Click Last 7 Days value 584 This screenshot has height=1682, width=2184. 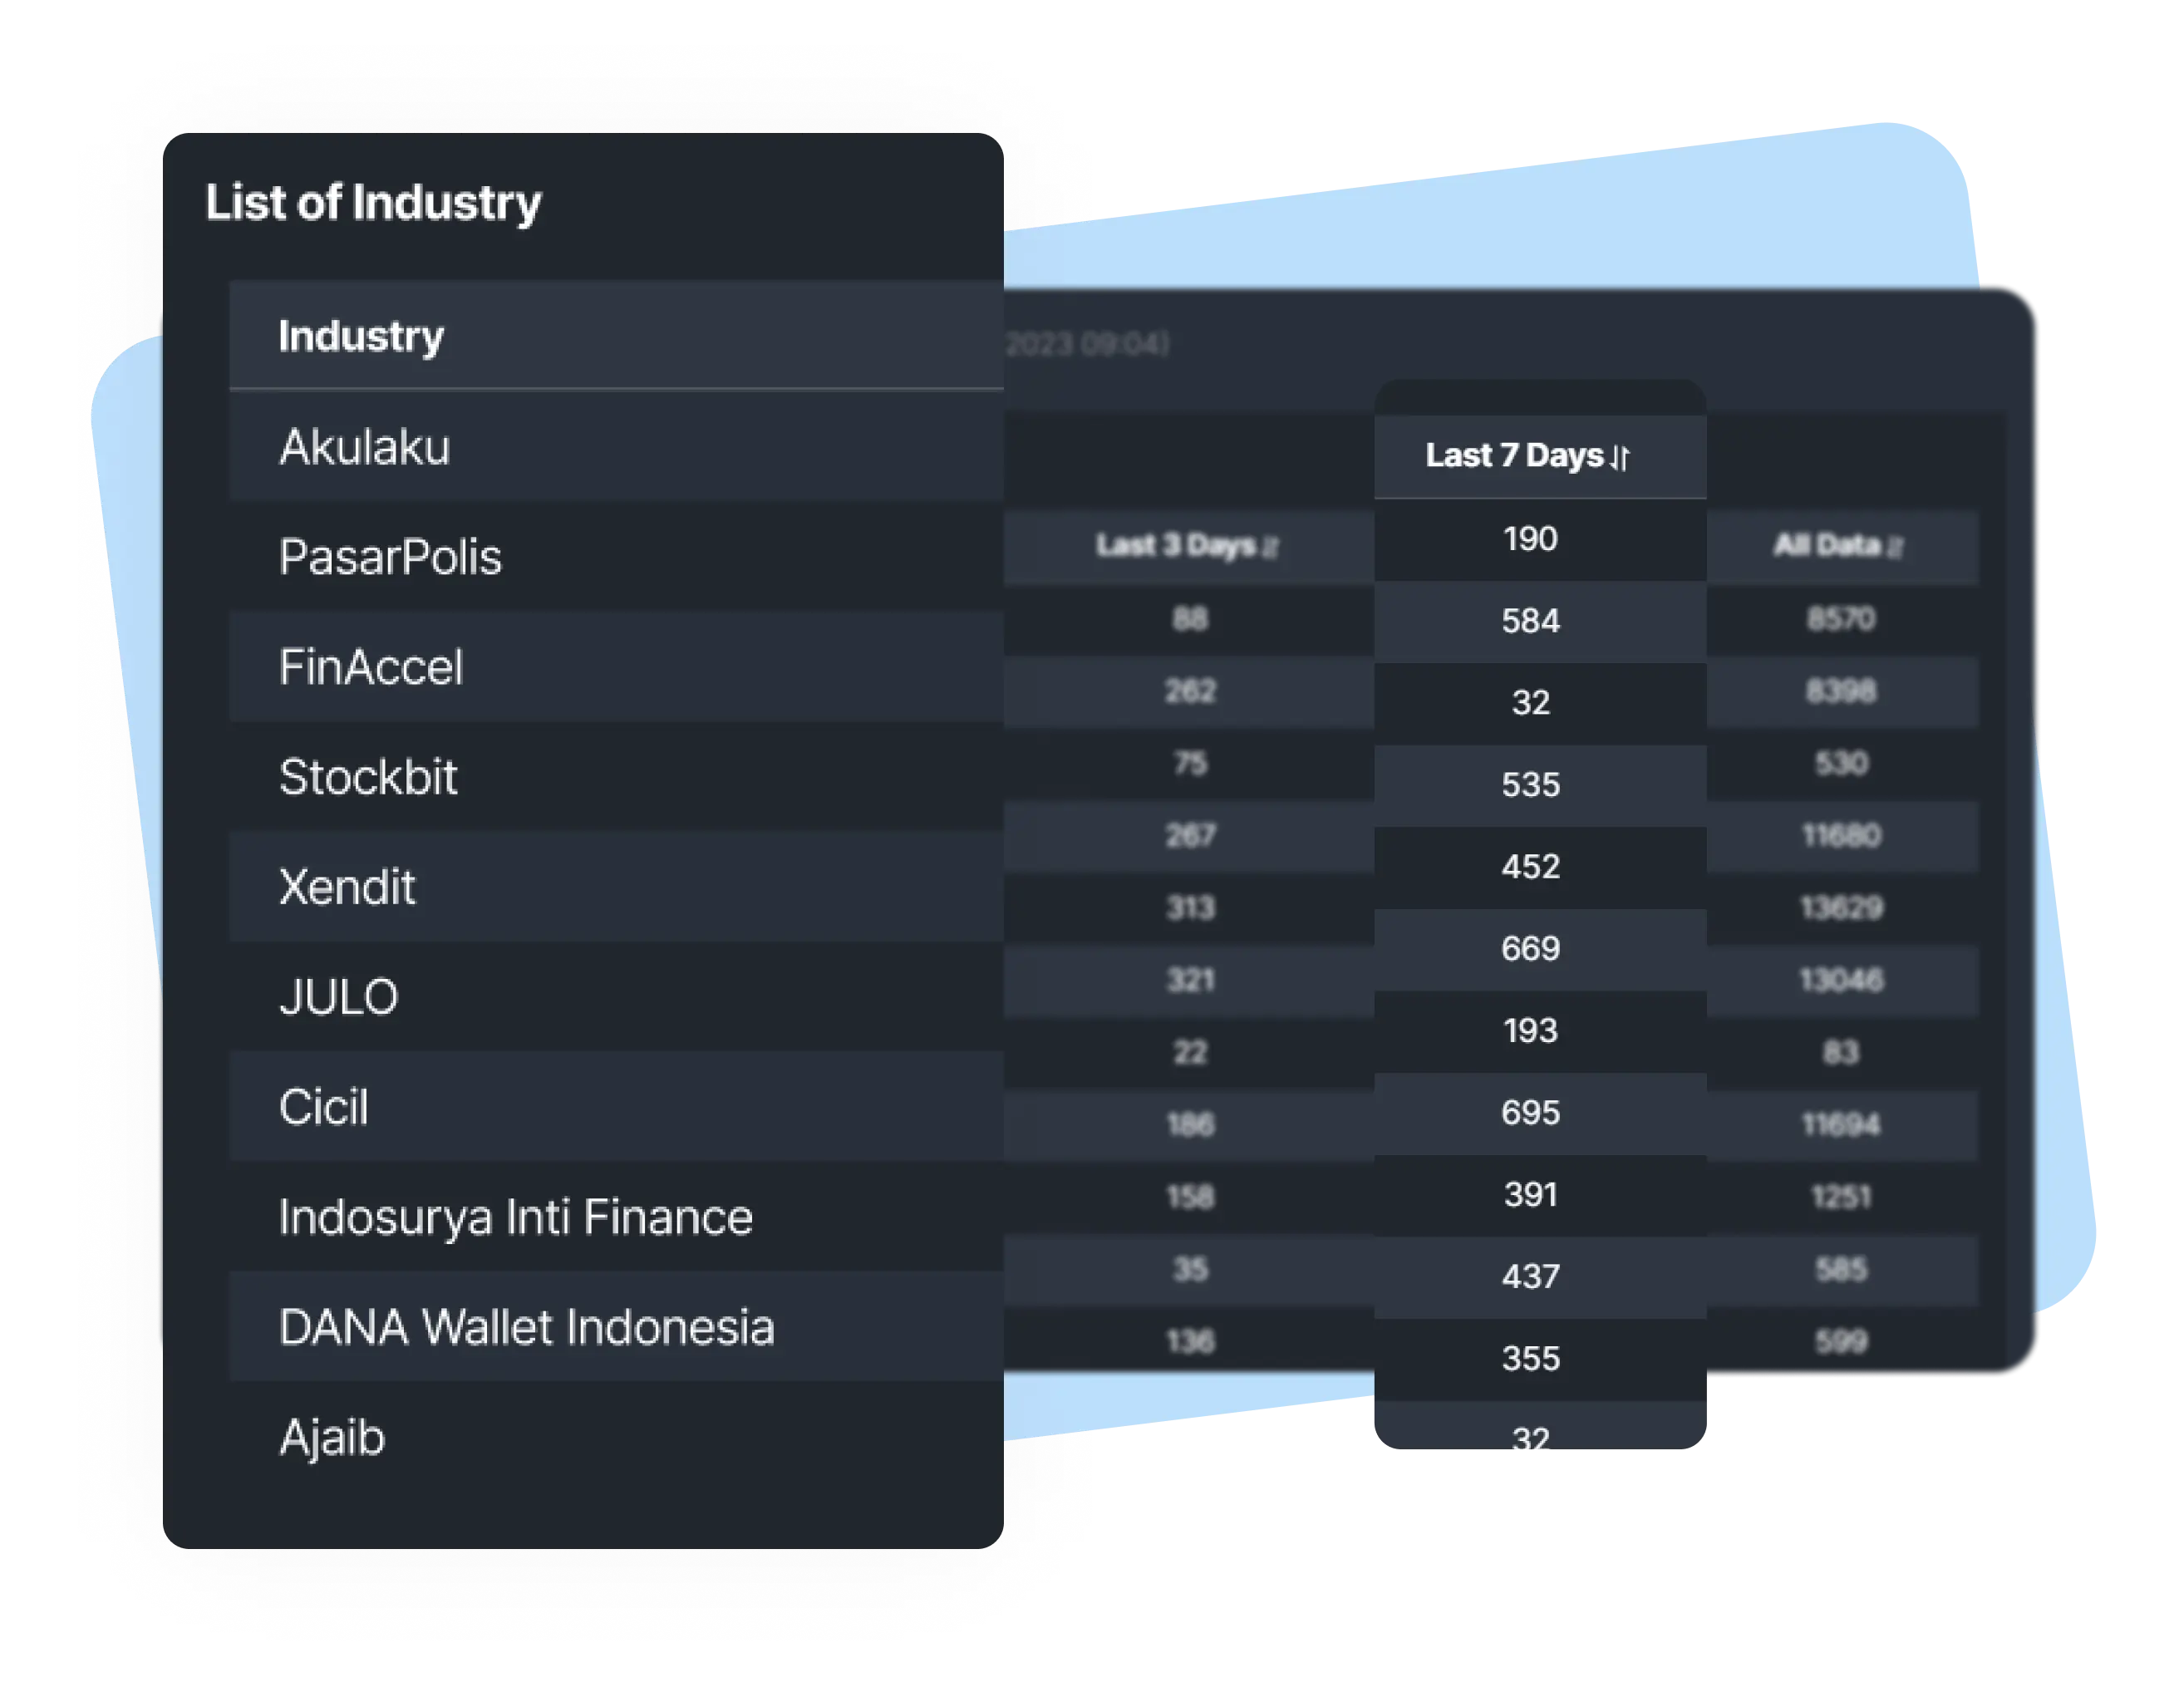(x=1530, y=621)
